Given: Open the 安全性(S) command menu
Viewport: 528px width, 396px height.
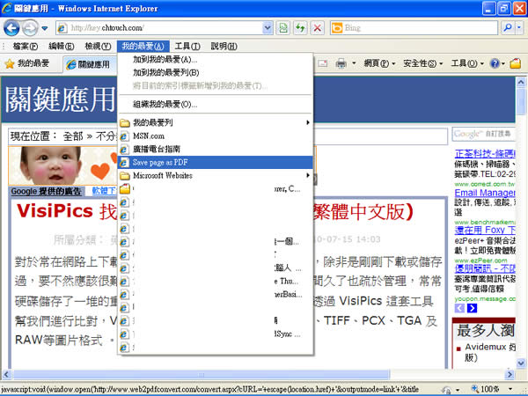Looking at the screenshot, I should (x=423, y=63).
